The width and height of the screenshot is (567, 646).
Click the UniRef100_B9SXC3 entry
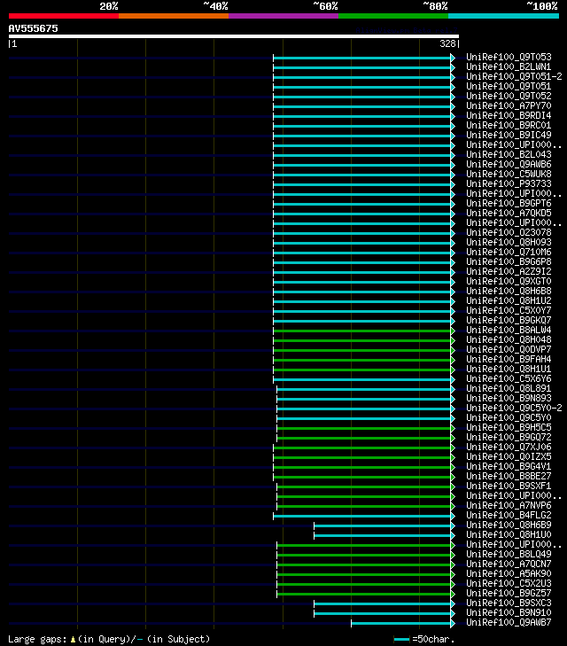(509, 603)
